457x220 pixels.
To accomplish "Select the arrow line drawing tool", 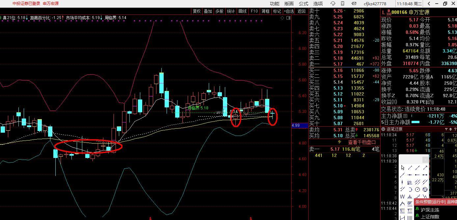I will (425, 167).
